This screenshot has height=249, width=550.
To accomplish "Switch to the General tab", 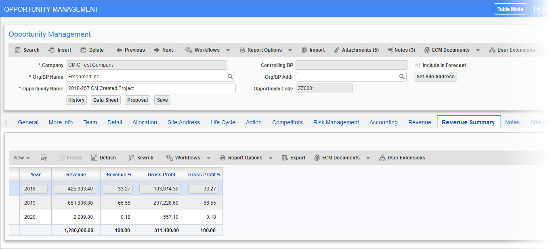I will pos(28,122).
